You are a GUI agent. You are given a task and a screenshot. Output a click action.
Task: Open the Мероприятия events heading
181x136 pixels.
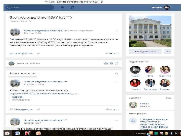pos(139,114)
